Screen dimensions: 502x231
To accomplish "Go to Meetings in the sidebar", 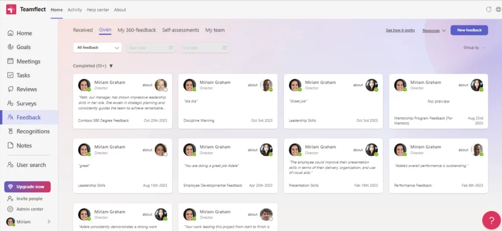I will [24, 61].
